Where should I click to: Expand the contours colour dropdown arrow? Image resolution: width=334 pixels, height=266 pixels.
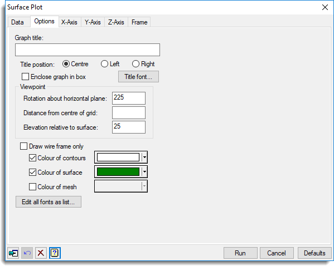[144, 157]
